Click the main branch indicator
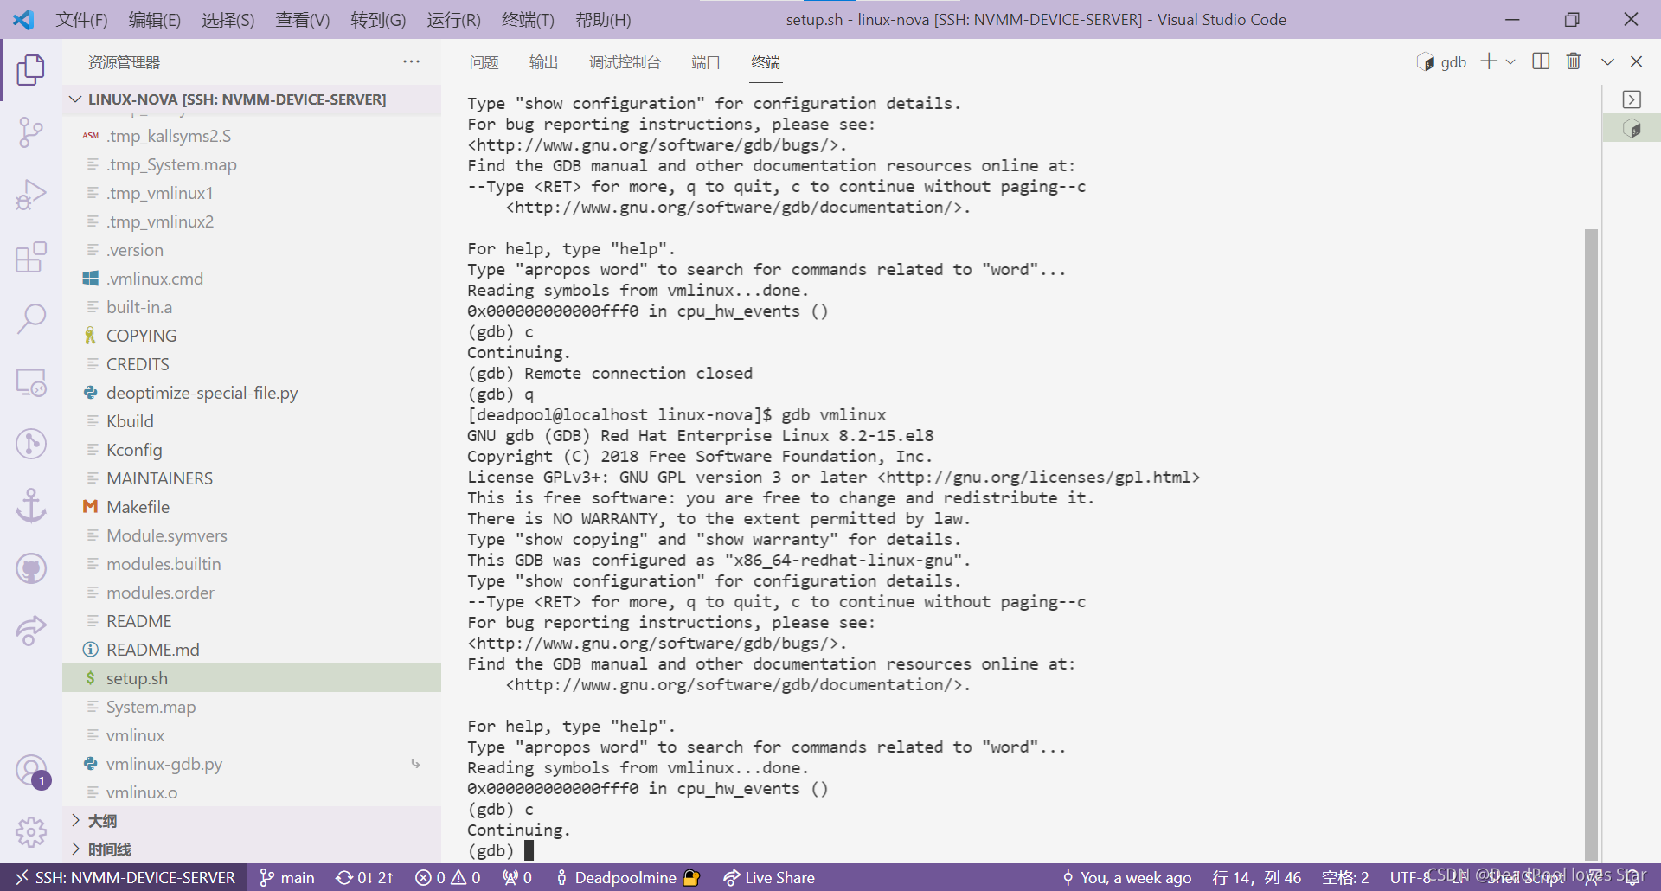 287,877
